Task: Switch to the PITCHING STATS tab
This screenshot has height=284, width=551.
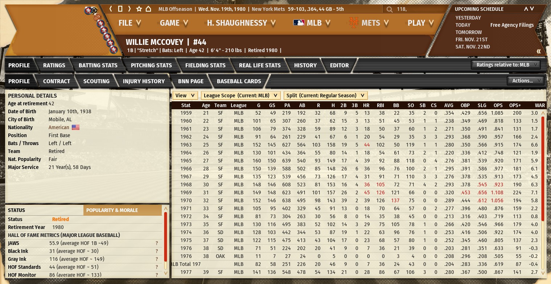Action: point(151,65)
